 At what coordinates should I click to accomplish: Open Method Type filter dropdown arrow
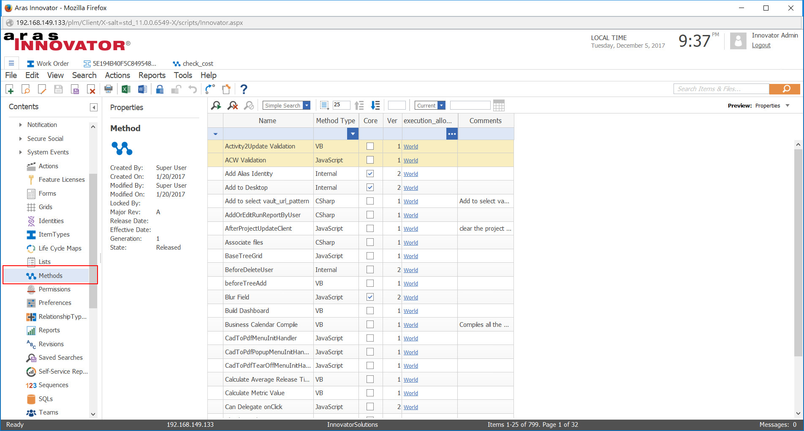coord(353,134)
